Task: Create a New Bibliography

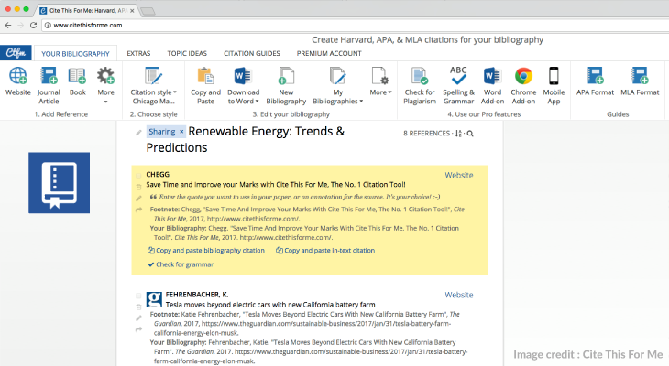Action: [x=286, y=76]
